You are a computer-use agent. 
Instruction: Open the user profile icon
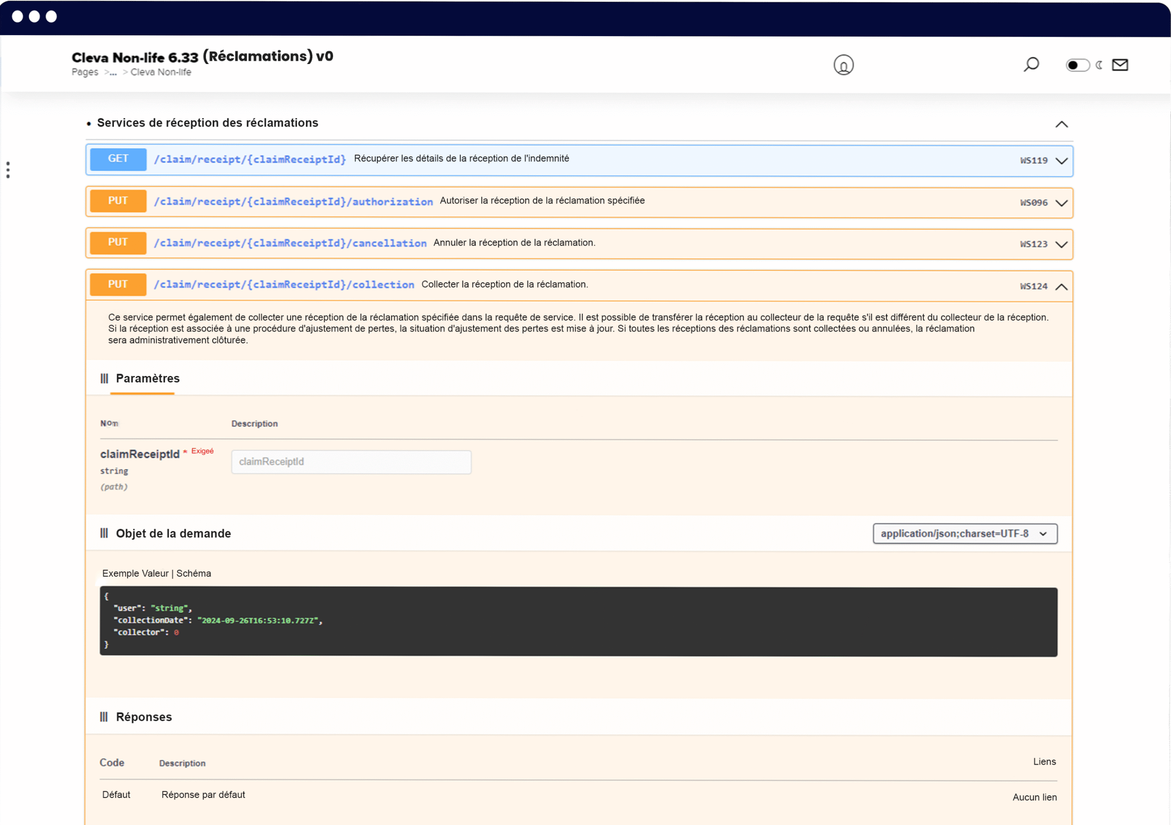(x=843, y=65)
